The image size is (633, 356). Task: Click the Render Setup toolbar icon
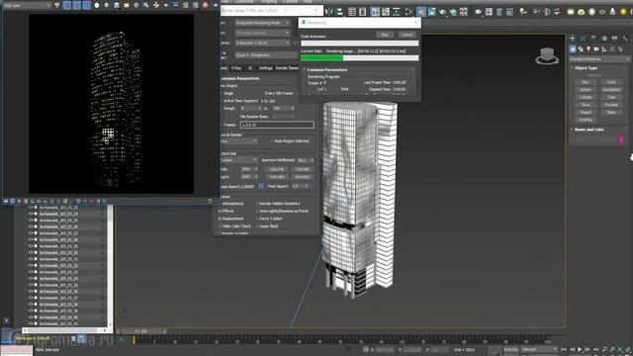421,12
